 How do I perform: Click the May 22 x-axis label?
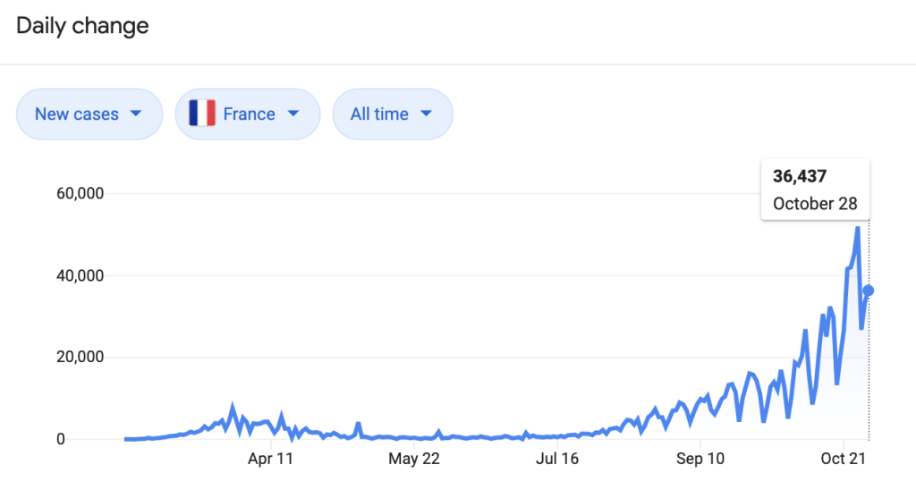(x=417, y=460)
